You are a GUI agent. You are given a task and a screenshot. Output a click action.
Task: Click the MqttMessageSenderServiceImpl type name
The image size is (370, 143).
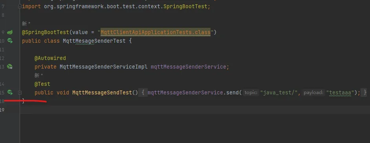click(104, 67)
